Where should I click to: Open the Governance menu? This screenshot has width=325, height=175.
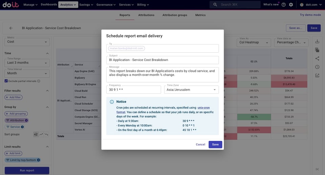(106, 4)
